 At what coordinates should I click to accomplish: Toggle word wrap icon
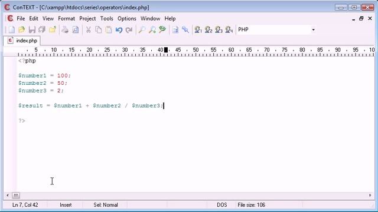tap(175, 30)
